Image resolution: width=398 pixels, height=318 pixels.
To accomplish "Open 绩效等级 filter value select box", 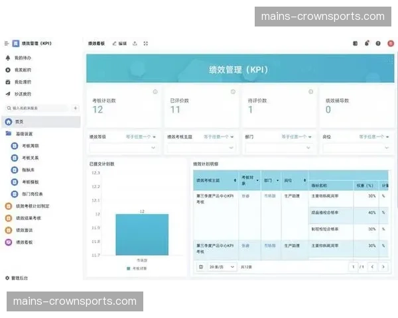I will pos(123,148).
